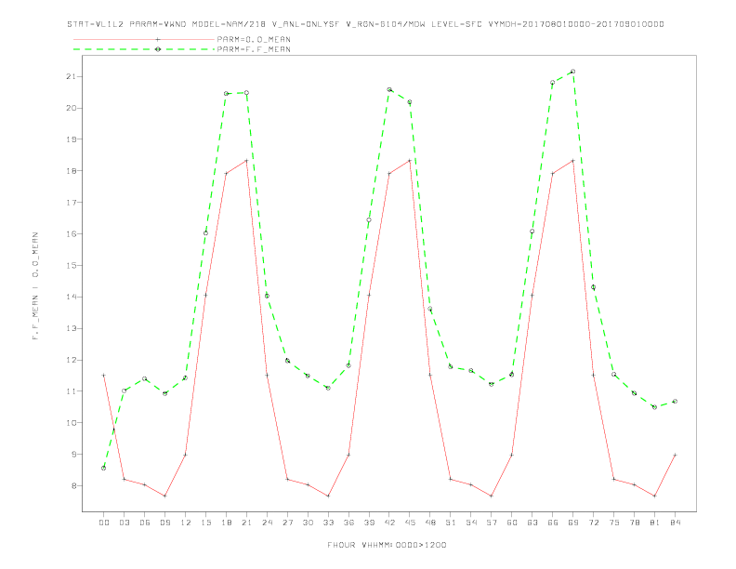Screen dimensions: 736x569
Task: Click the x-axis forecast hour label 69
Action: click(x=573, y=523)
